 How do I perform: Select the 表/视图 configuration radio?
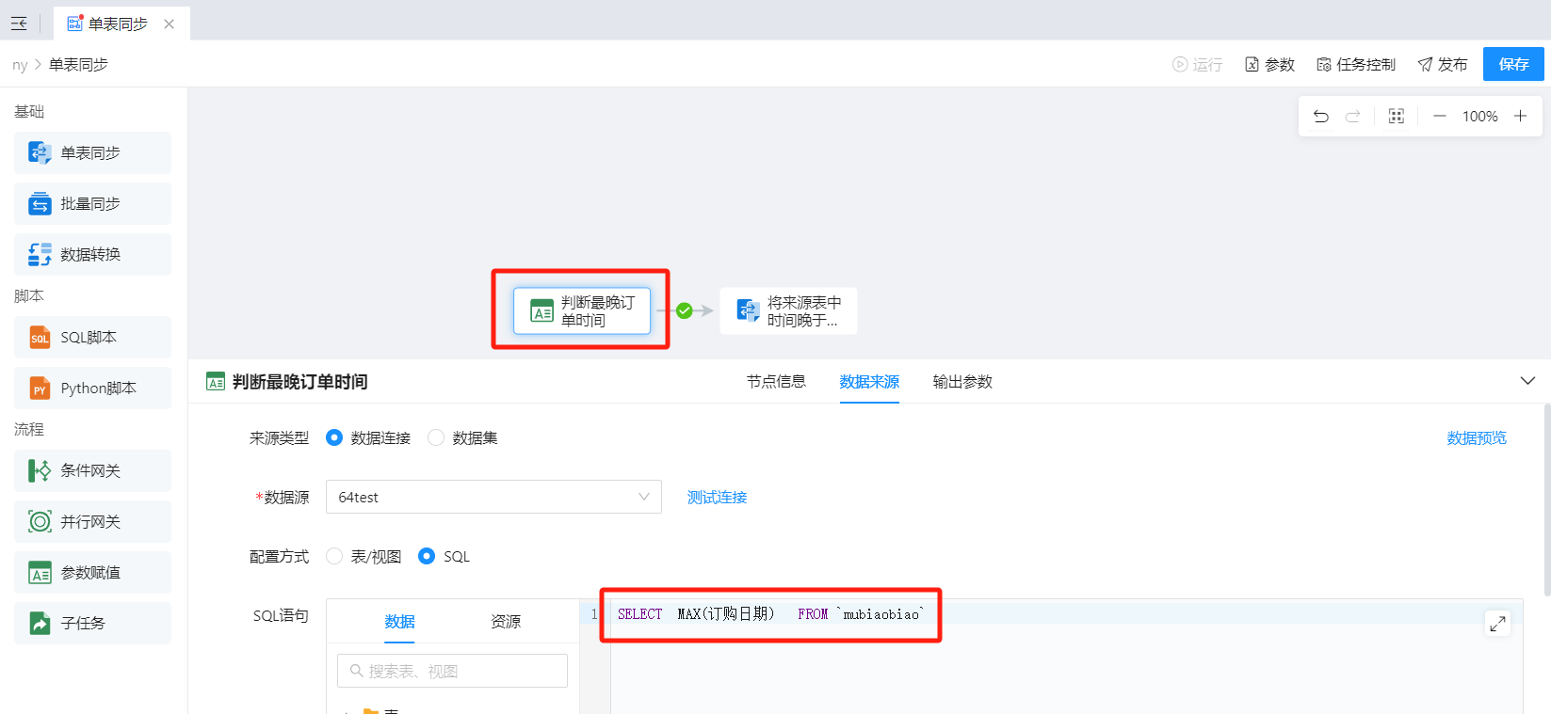coord(334,557)
